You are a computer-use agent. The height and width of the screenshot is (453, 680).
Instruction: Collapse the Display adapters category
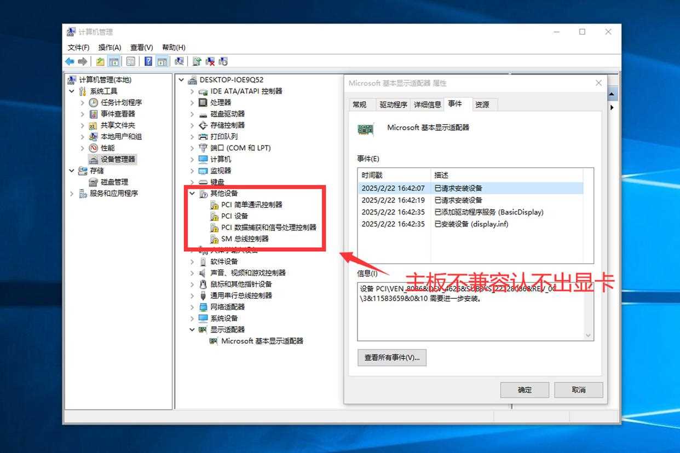coord(192,329)
